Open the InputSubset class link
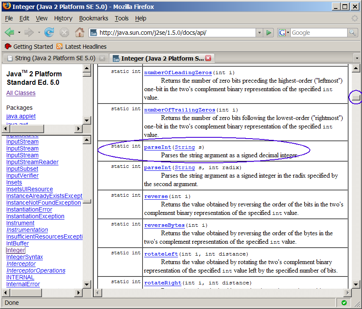 [x=22, y=169]
